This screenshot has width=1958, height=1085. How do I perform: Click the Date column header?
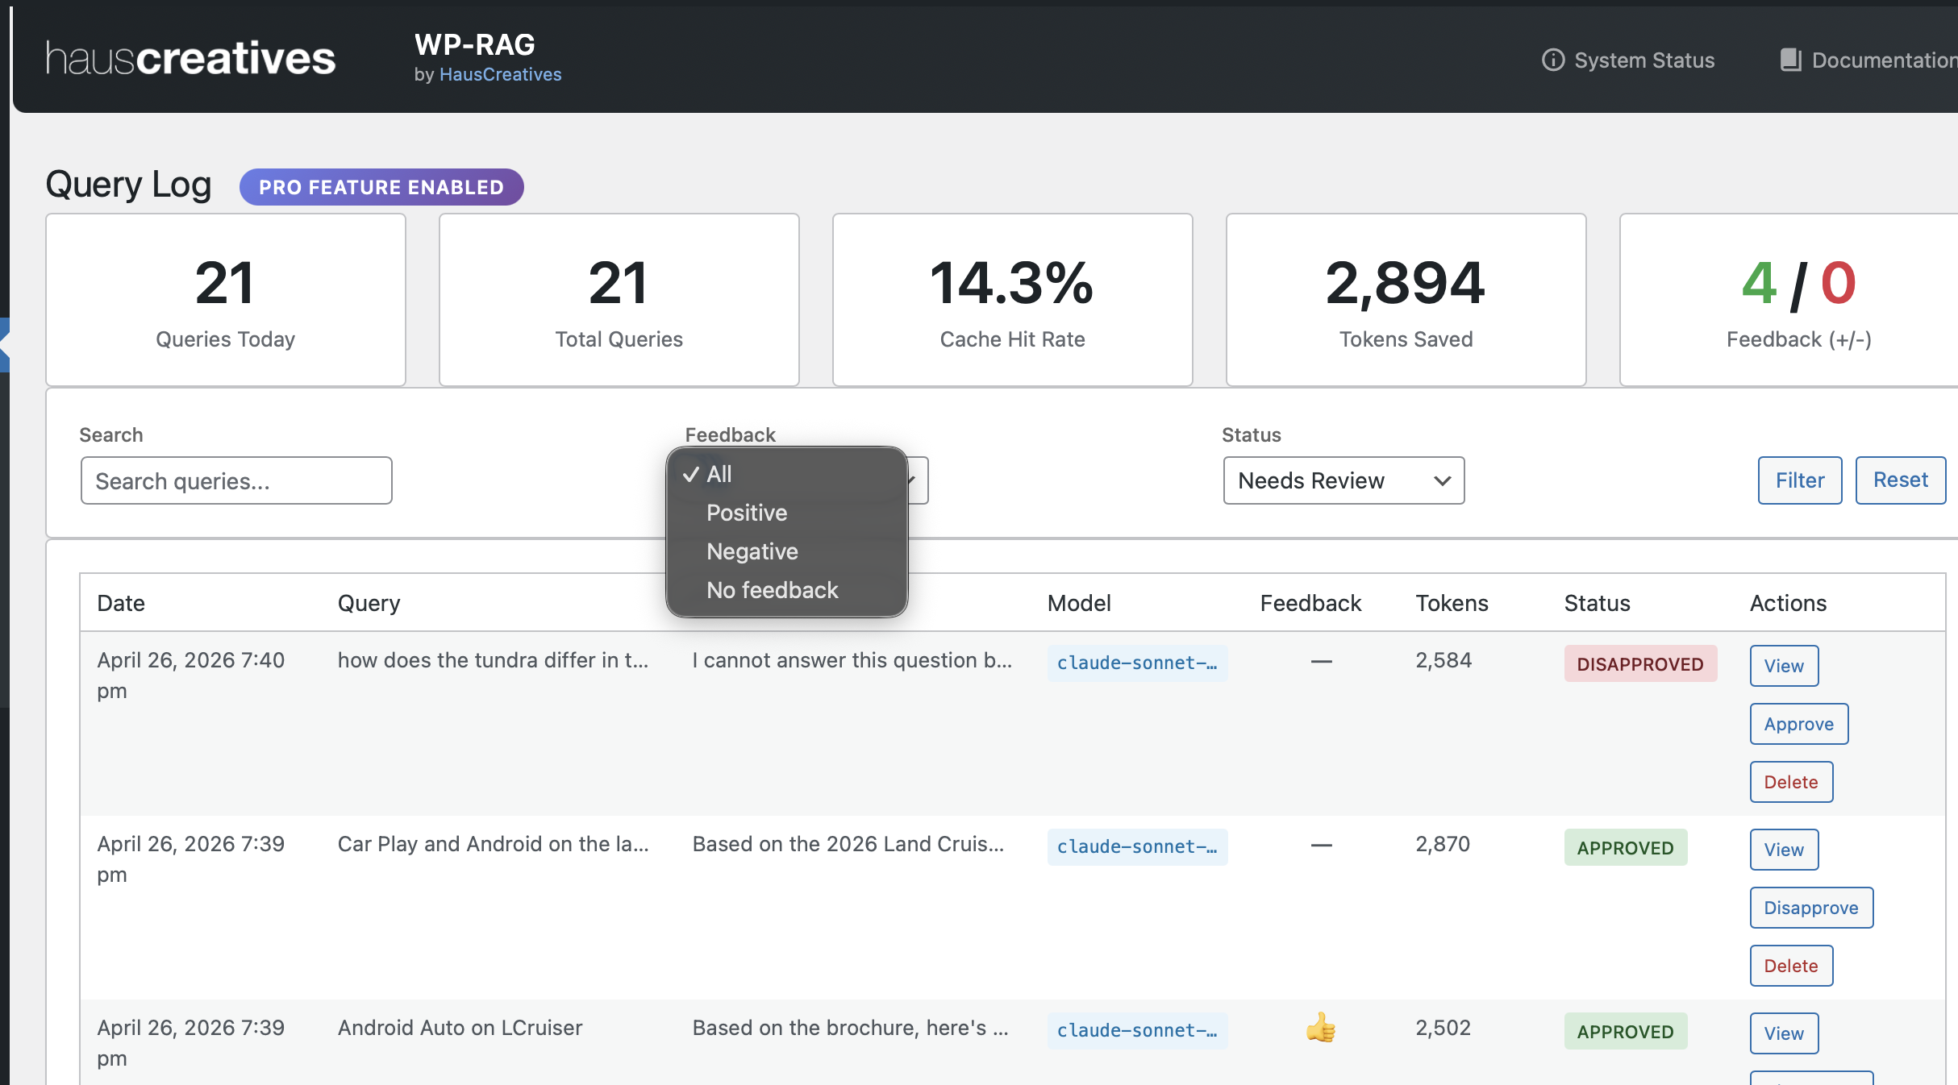pos(121,603)
